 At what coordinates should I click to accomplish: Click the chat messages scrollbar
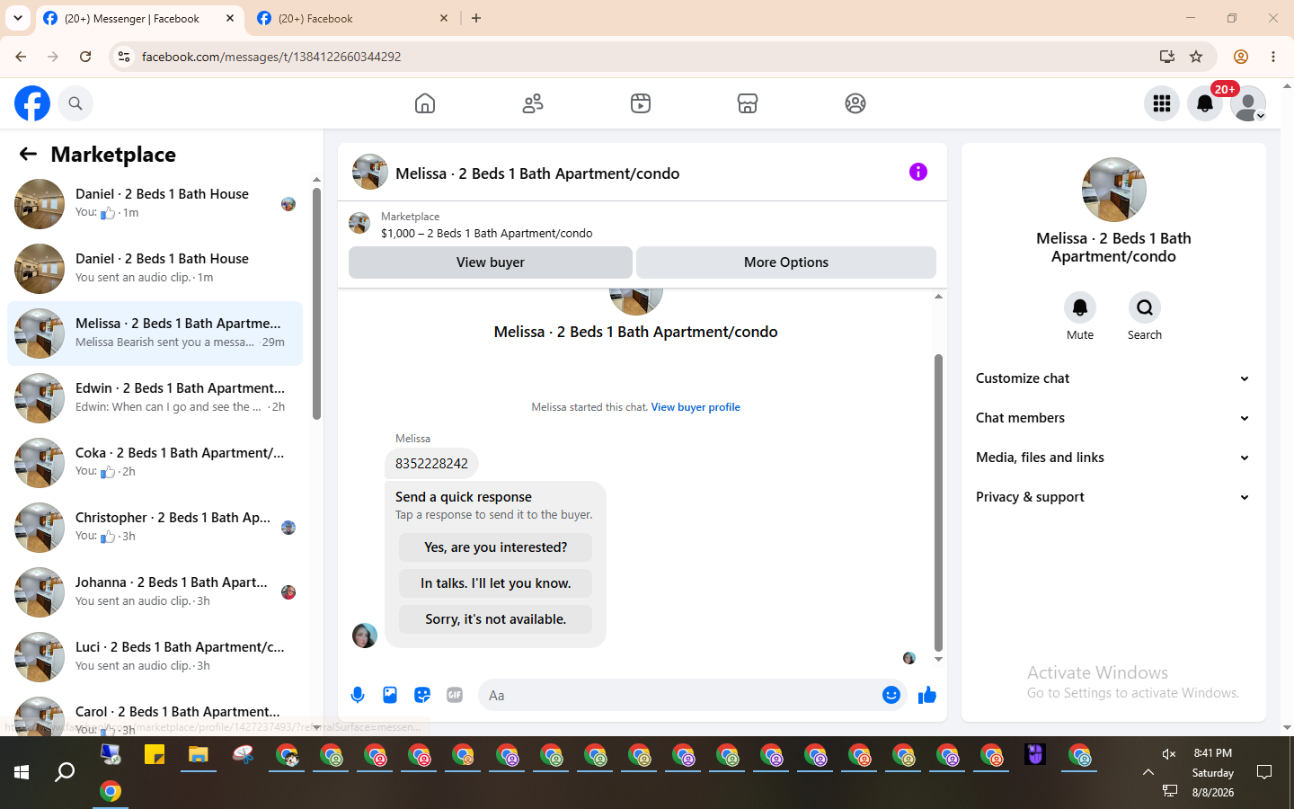938,502
